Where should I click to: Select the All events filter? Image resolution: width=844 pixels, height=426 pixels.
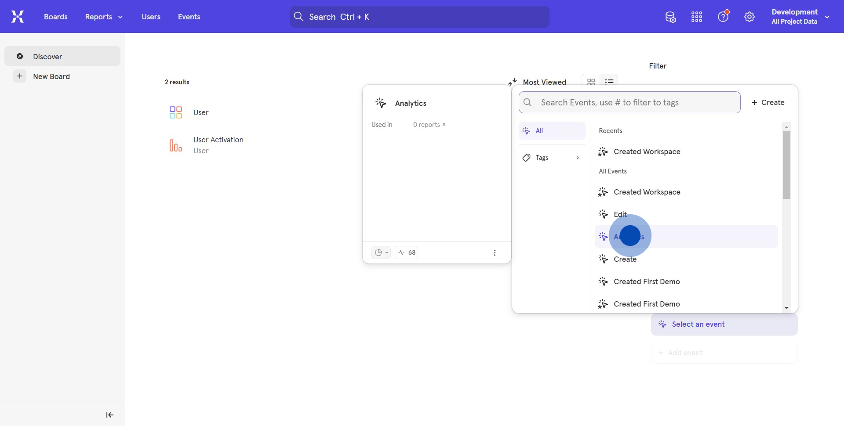click(552, 131)
